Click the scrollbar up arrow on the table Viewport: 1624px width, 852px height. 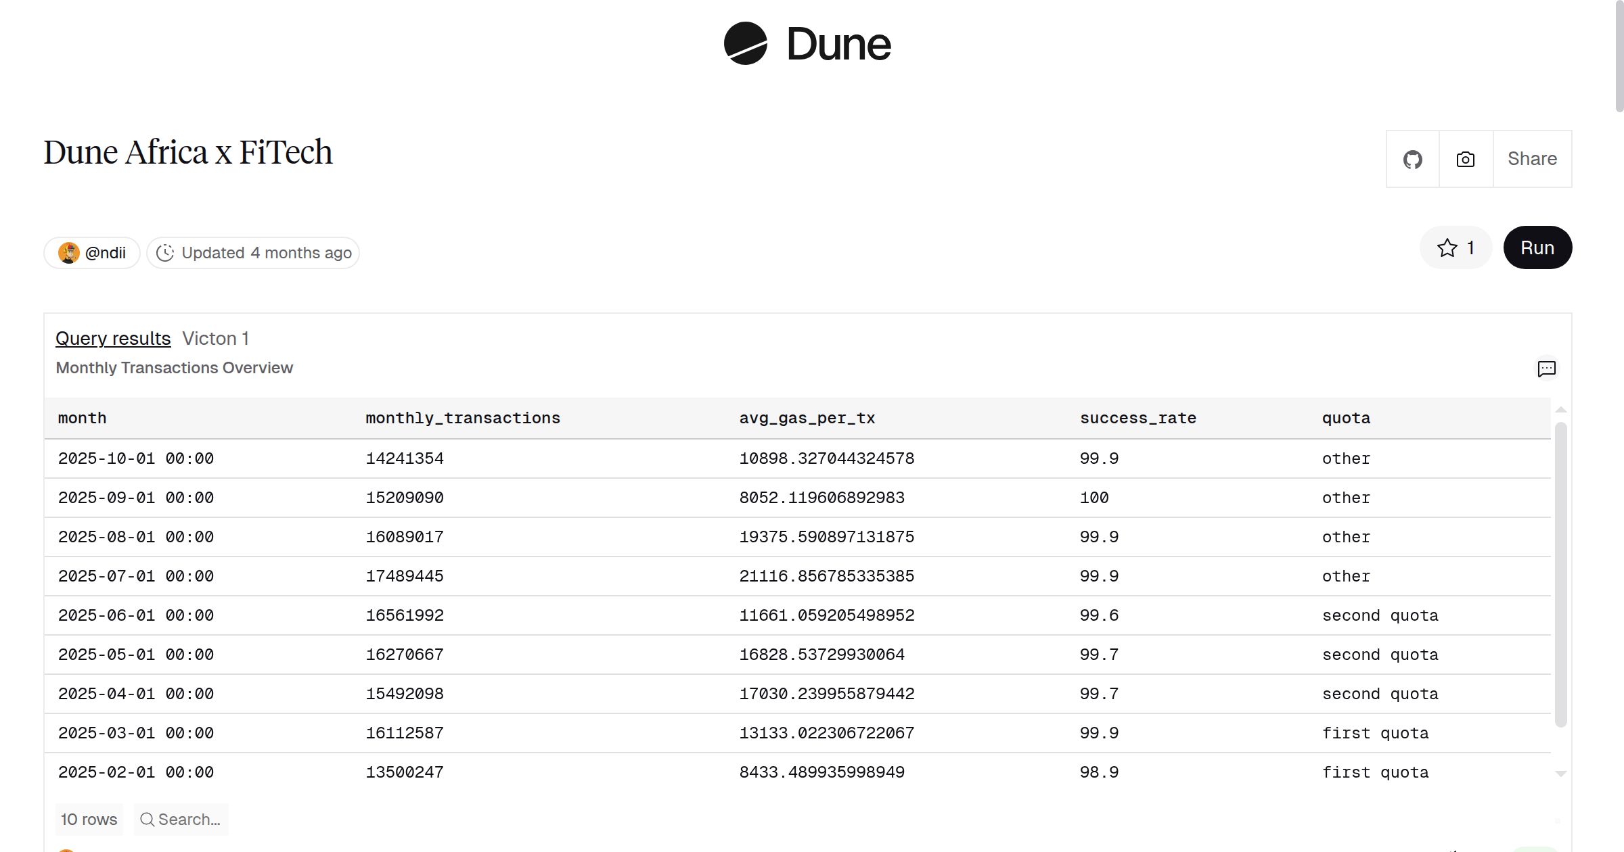(x=1561, y=409)
